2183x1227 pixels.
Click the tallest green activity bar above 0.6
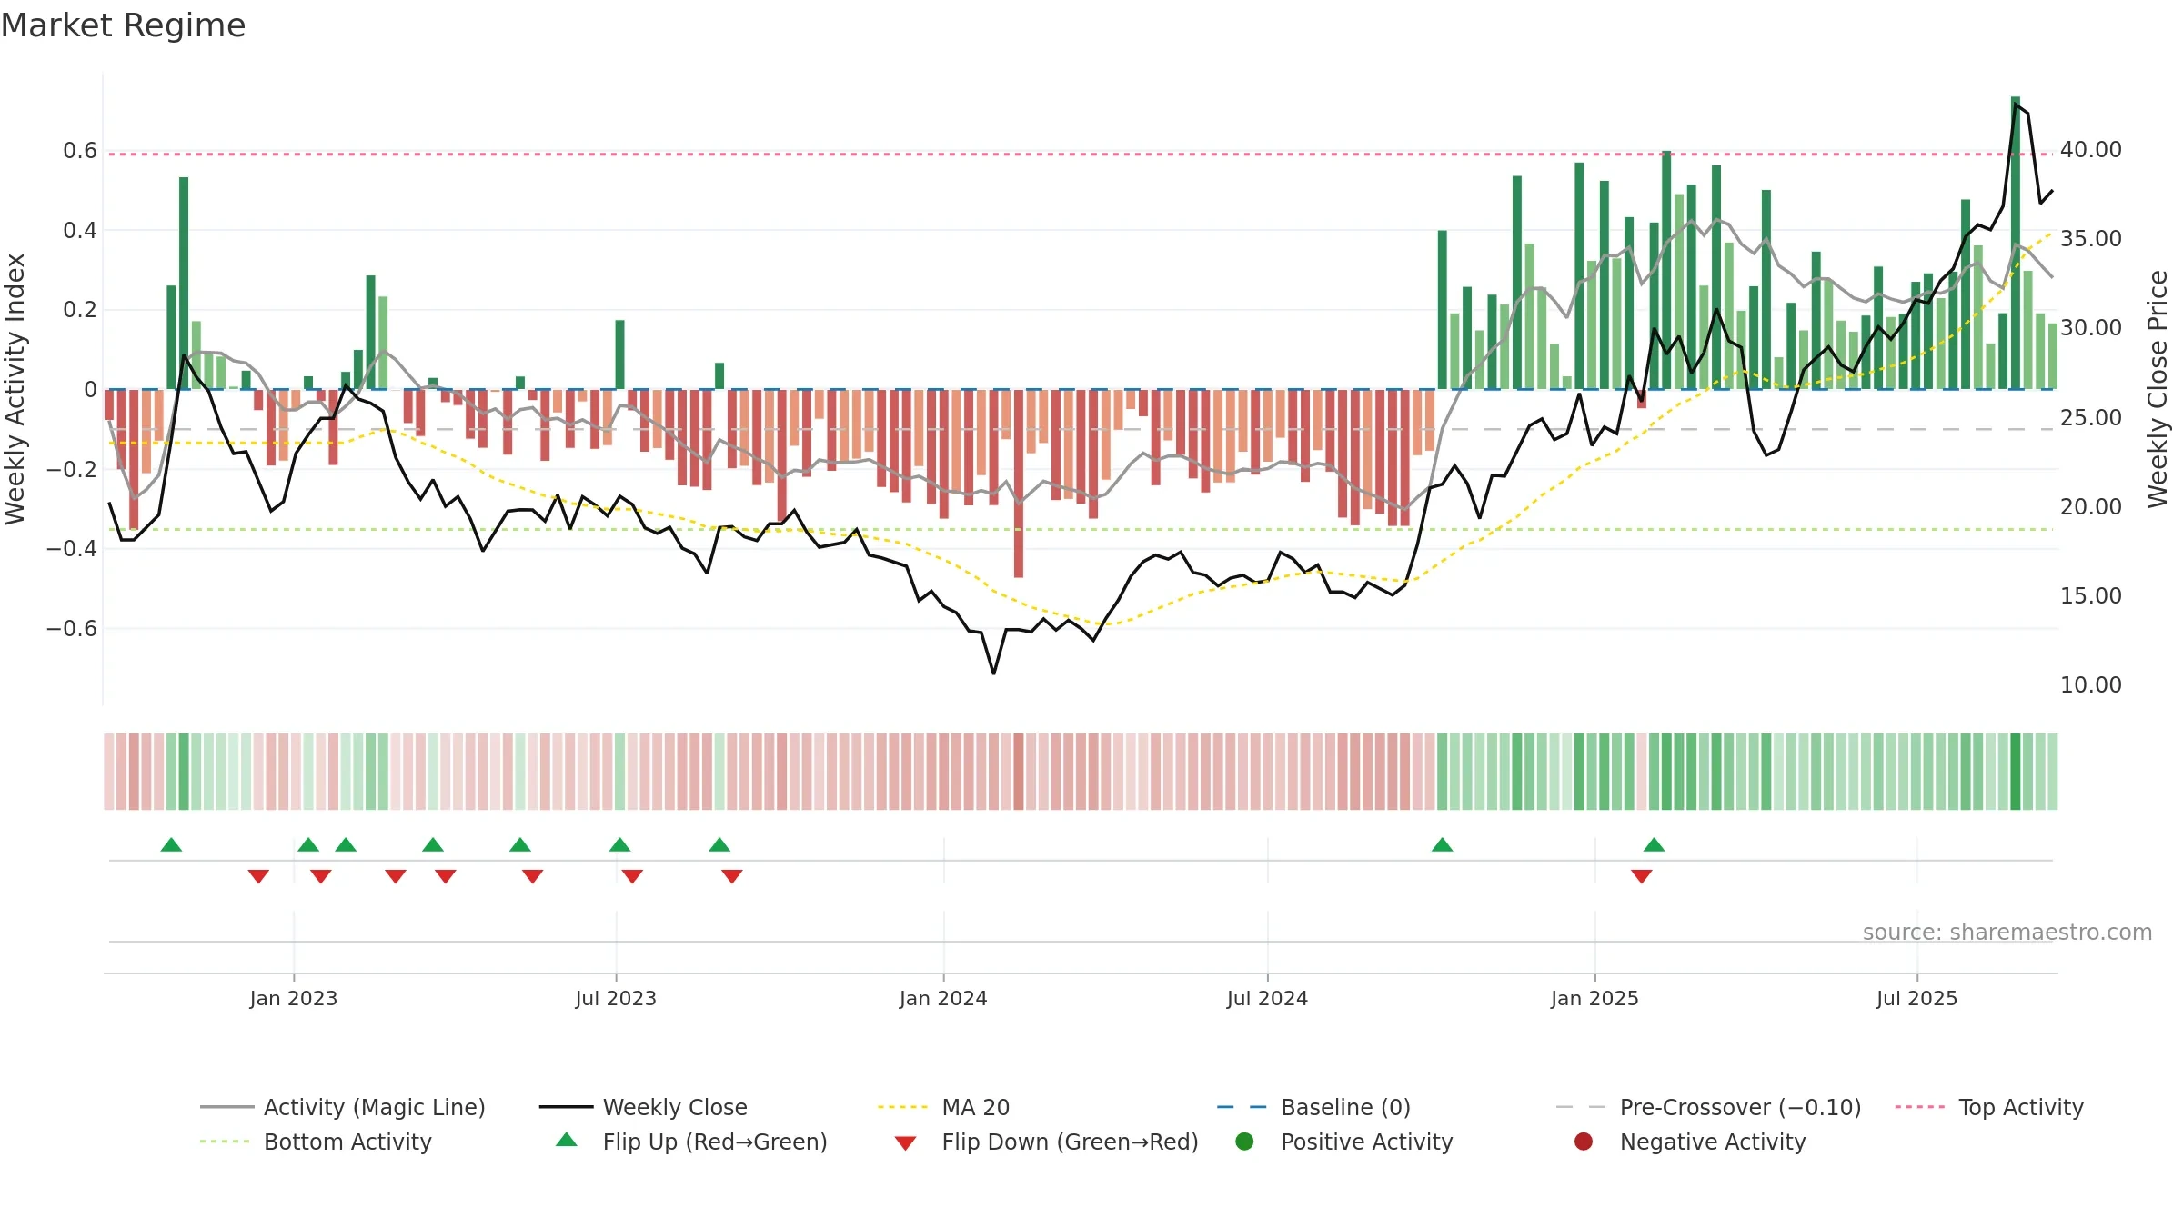[x=2016, y=243]
